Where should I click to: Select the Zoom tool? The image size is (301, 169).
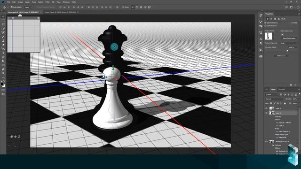[3, 73]
